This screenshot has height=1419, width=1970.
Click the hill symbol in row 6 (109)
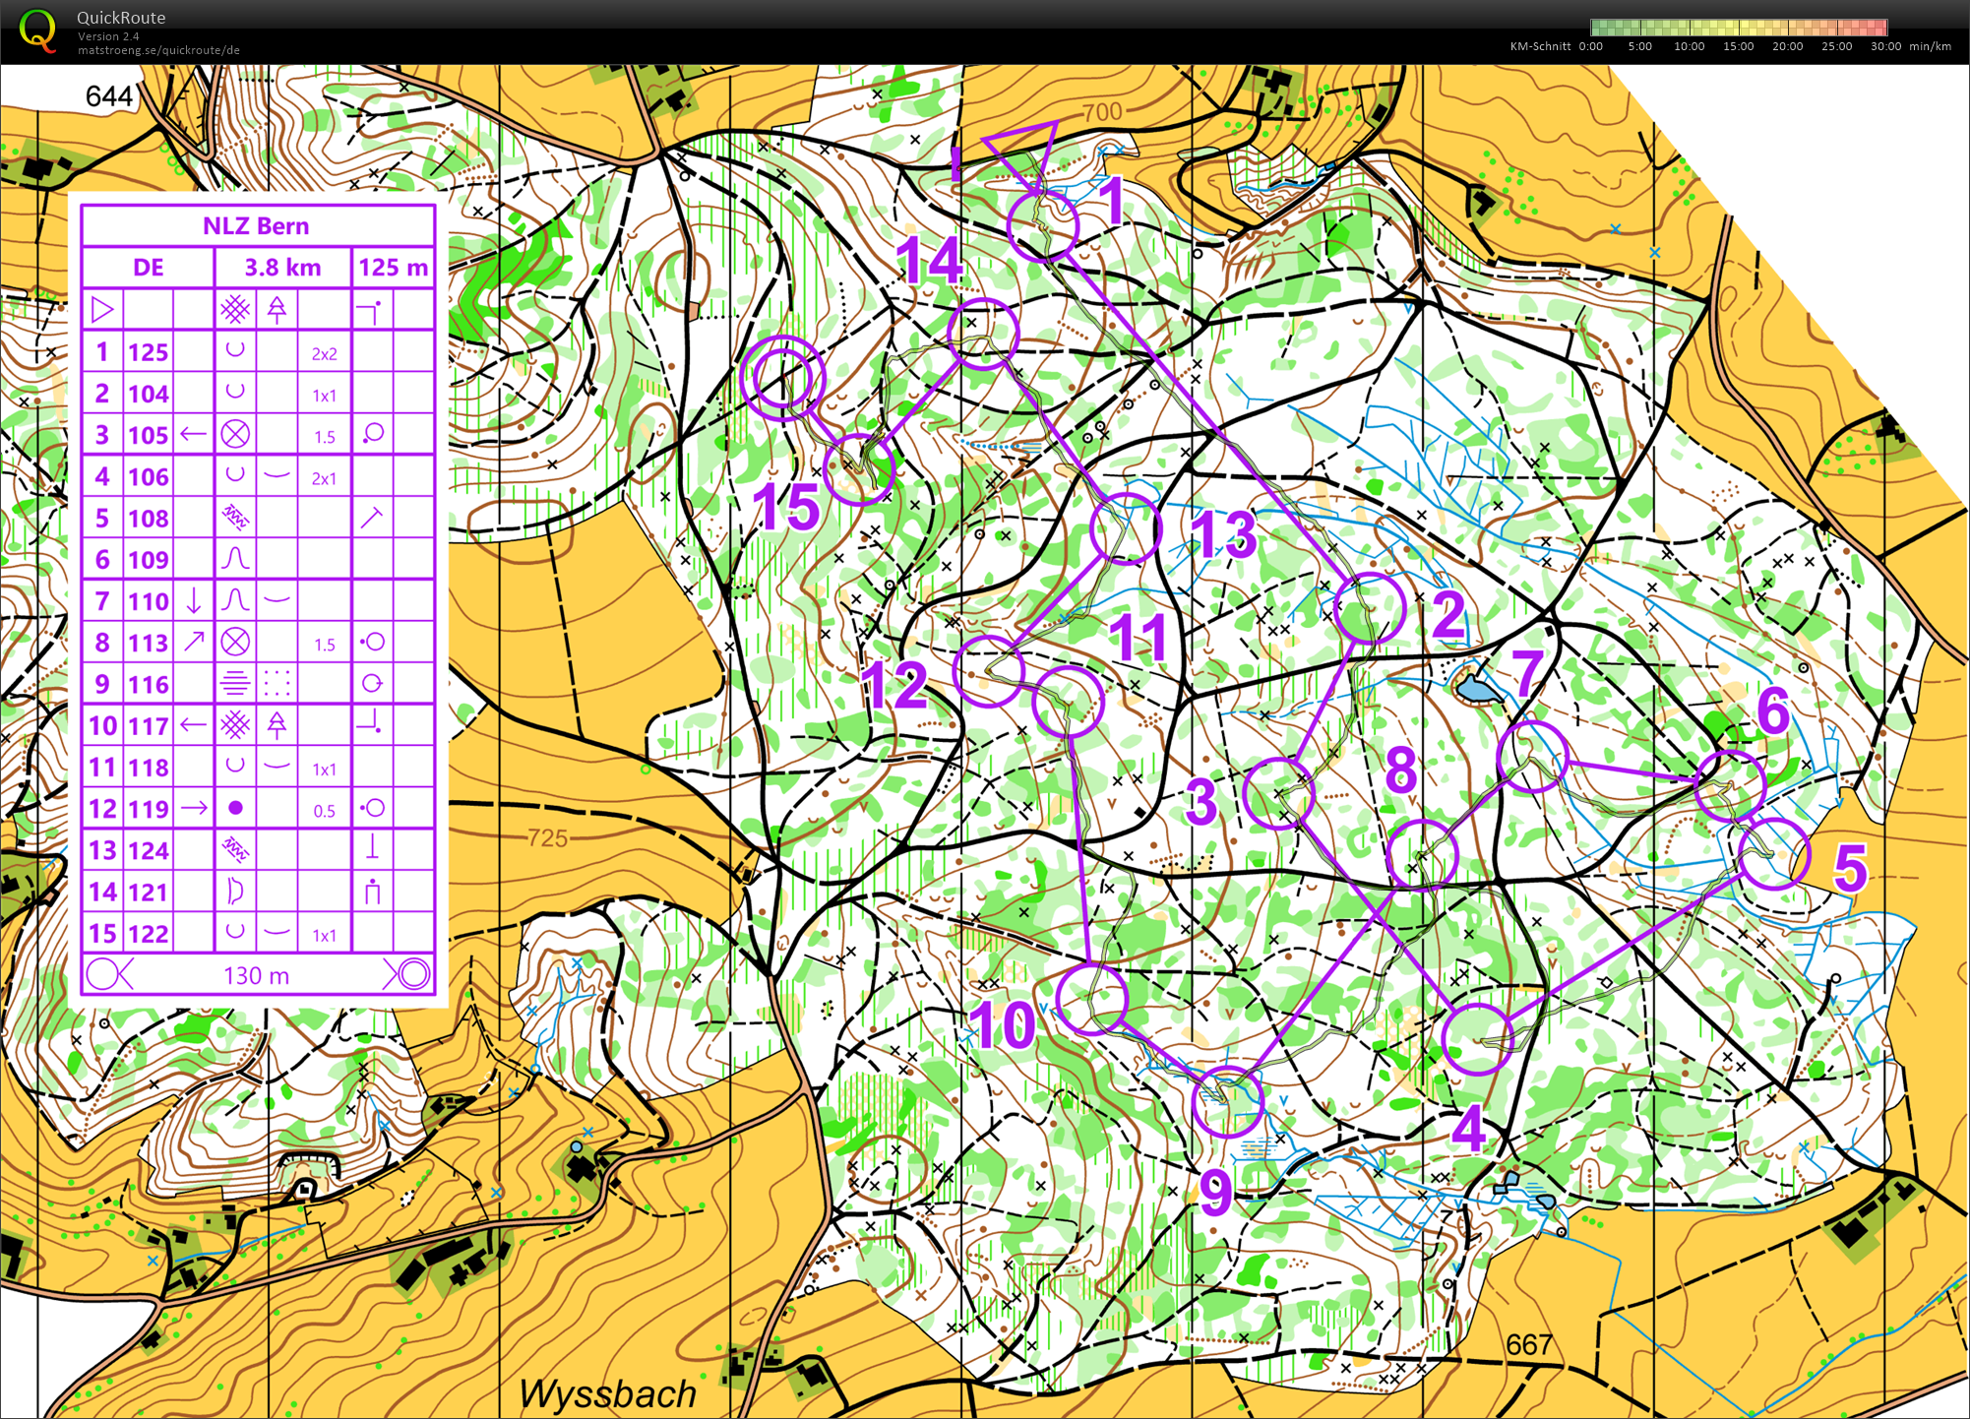coord(234,559)
